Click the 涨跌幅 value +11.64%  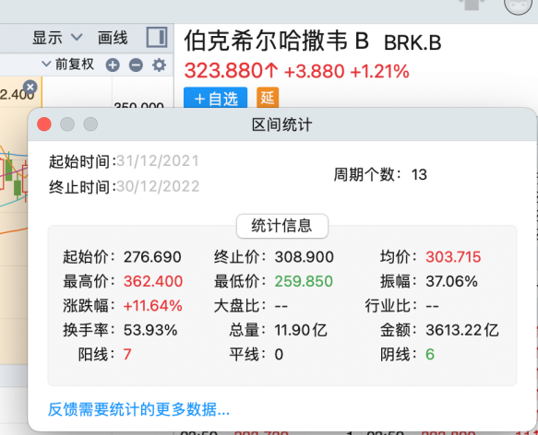[x=152, y=305]
